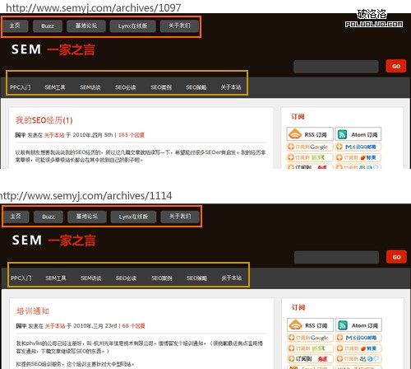Click the green Atom feed icon on the archives/1114 page
Screen dimensions: 411x369
343,325
